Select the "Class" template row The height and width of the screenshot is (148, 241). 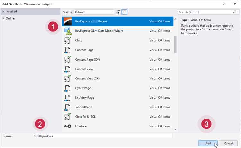pos(118,40)
